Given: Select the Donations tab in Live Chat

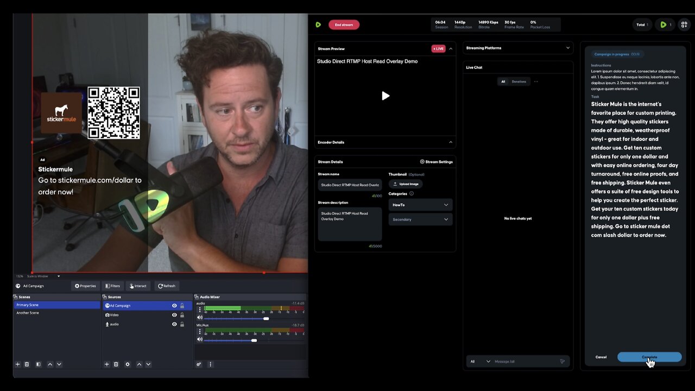Looking at the screenshot, I should coord(519,81).
